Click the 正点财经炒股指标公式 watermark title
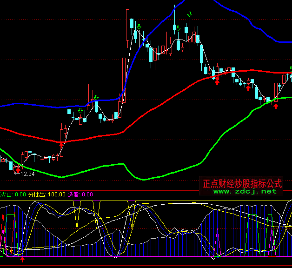292x268 pixels. [x=242, y=183]
